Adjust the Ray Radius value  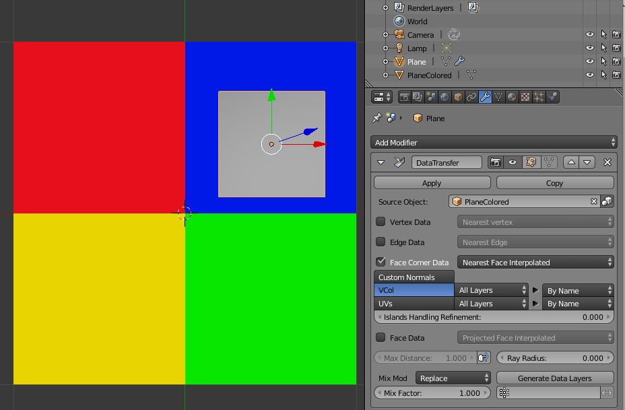point(555,357)
